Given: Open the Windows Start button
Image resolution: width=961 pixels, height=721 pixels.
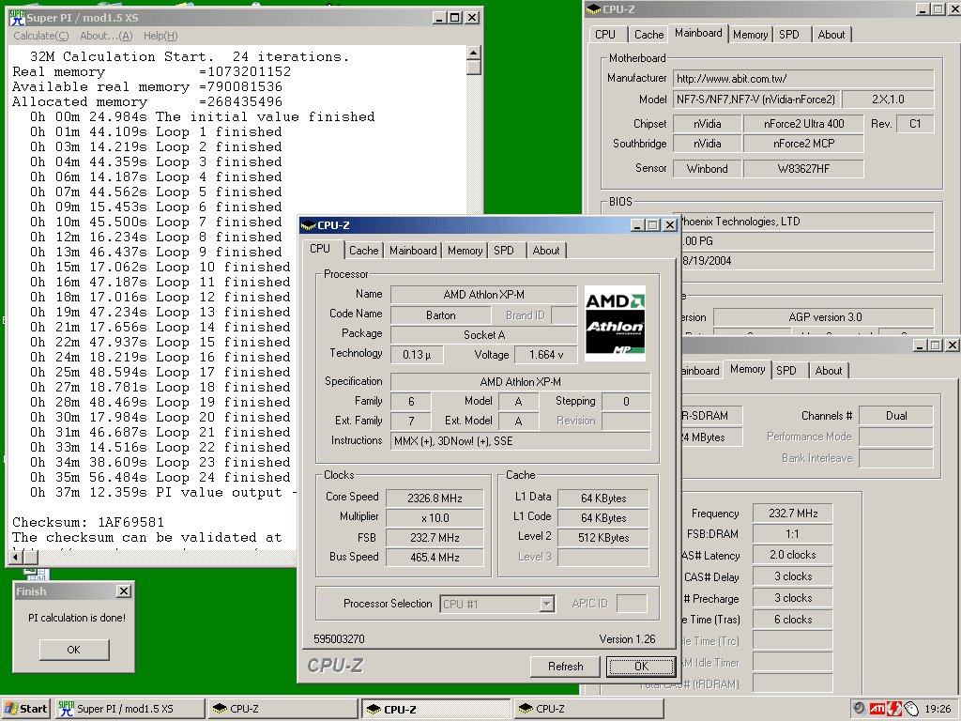Looking at the screenshot, I should tap(25, 709).
